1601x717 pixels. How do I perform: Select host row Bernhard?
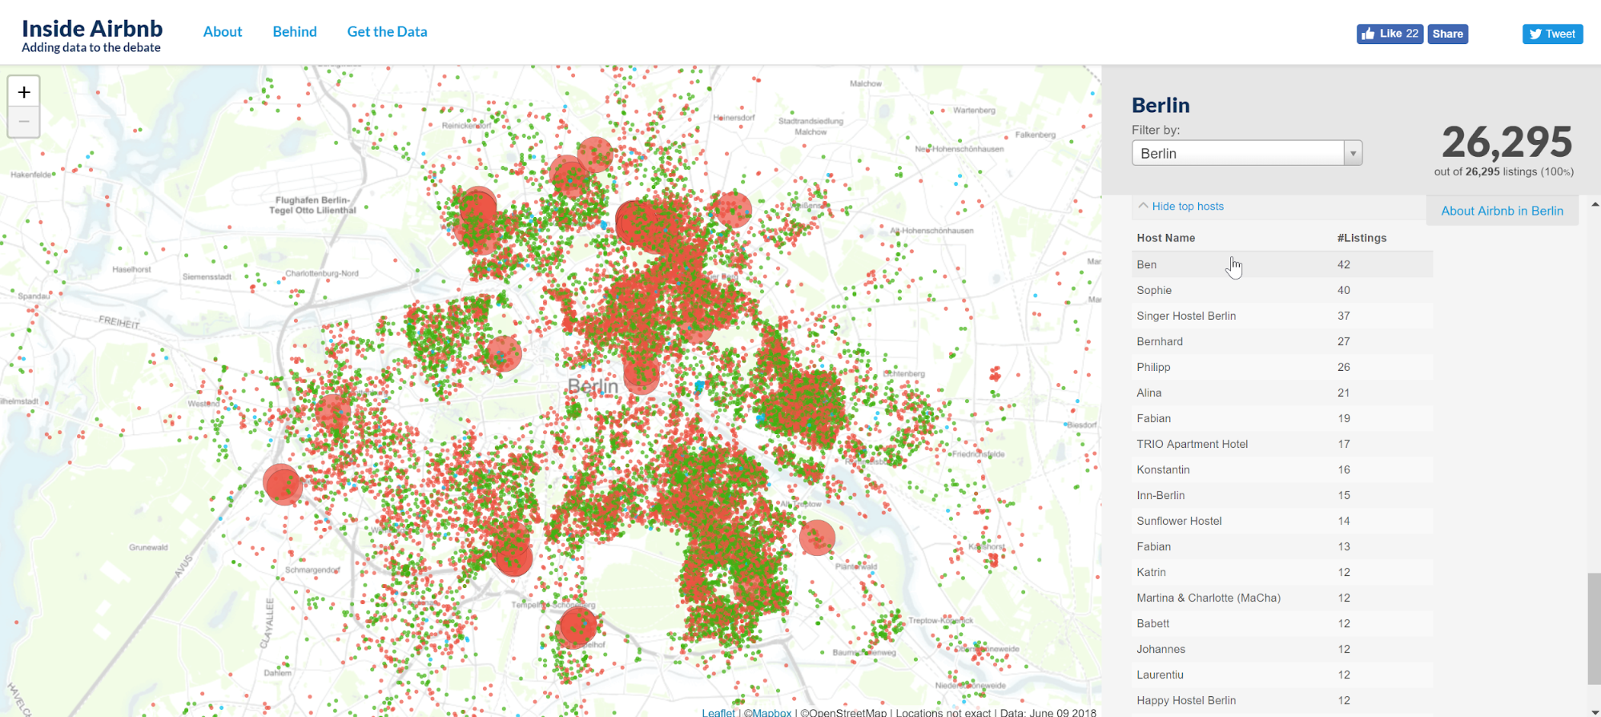coord(1282,341)
